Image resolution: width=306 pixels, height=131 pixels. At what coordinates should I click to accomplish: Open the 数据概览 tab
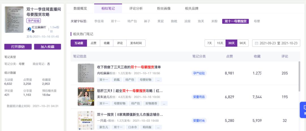coord(80,8)
